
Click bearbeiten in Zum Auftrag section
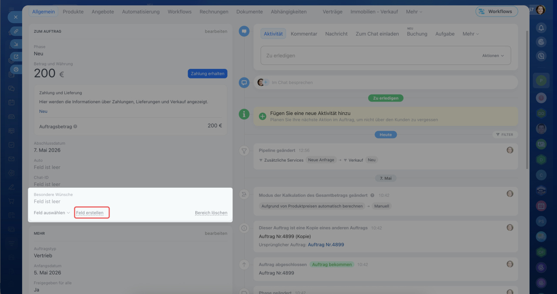point(216,31)
